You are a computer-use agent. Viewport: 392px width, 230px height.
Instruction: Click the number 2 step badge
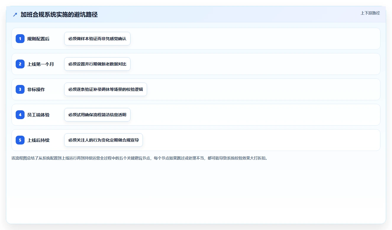[x=20, y=64]
